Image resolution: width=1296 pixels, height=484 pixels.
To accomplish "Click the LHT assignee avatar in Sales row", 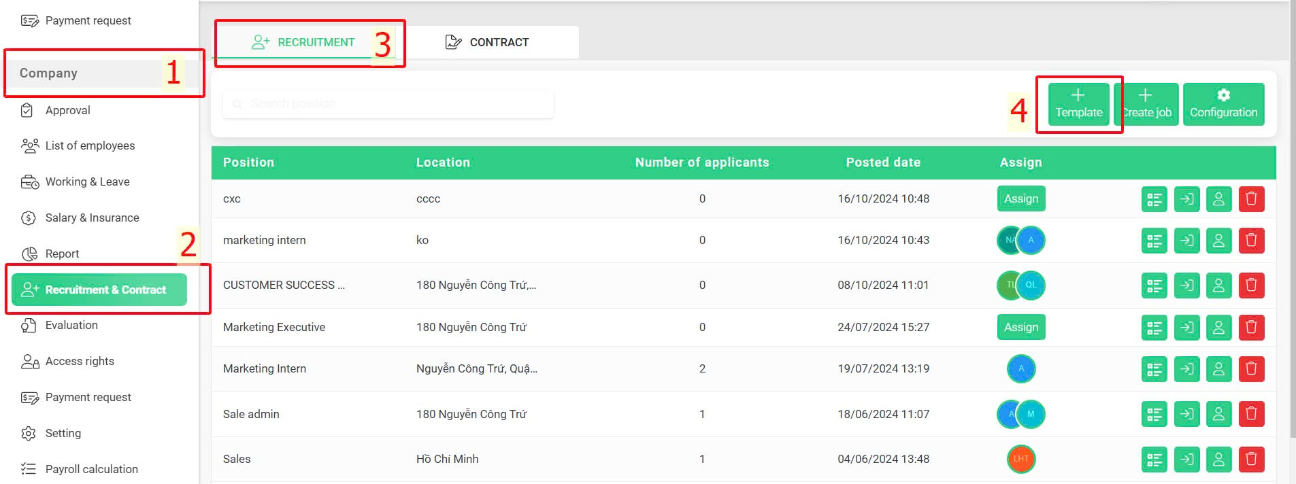I will pyautogui.click(x=1021, y=459).
